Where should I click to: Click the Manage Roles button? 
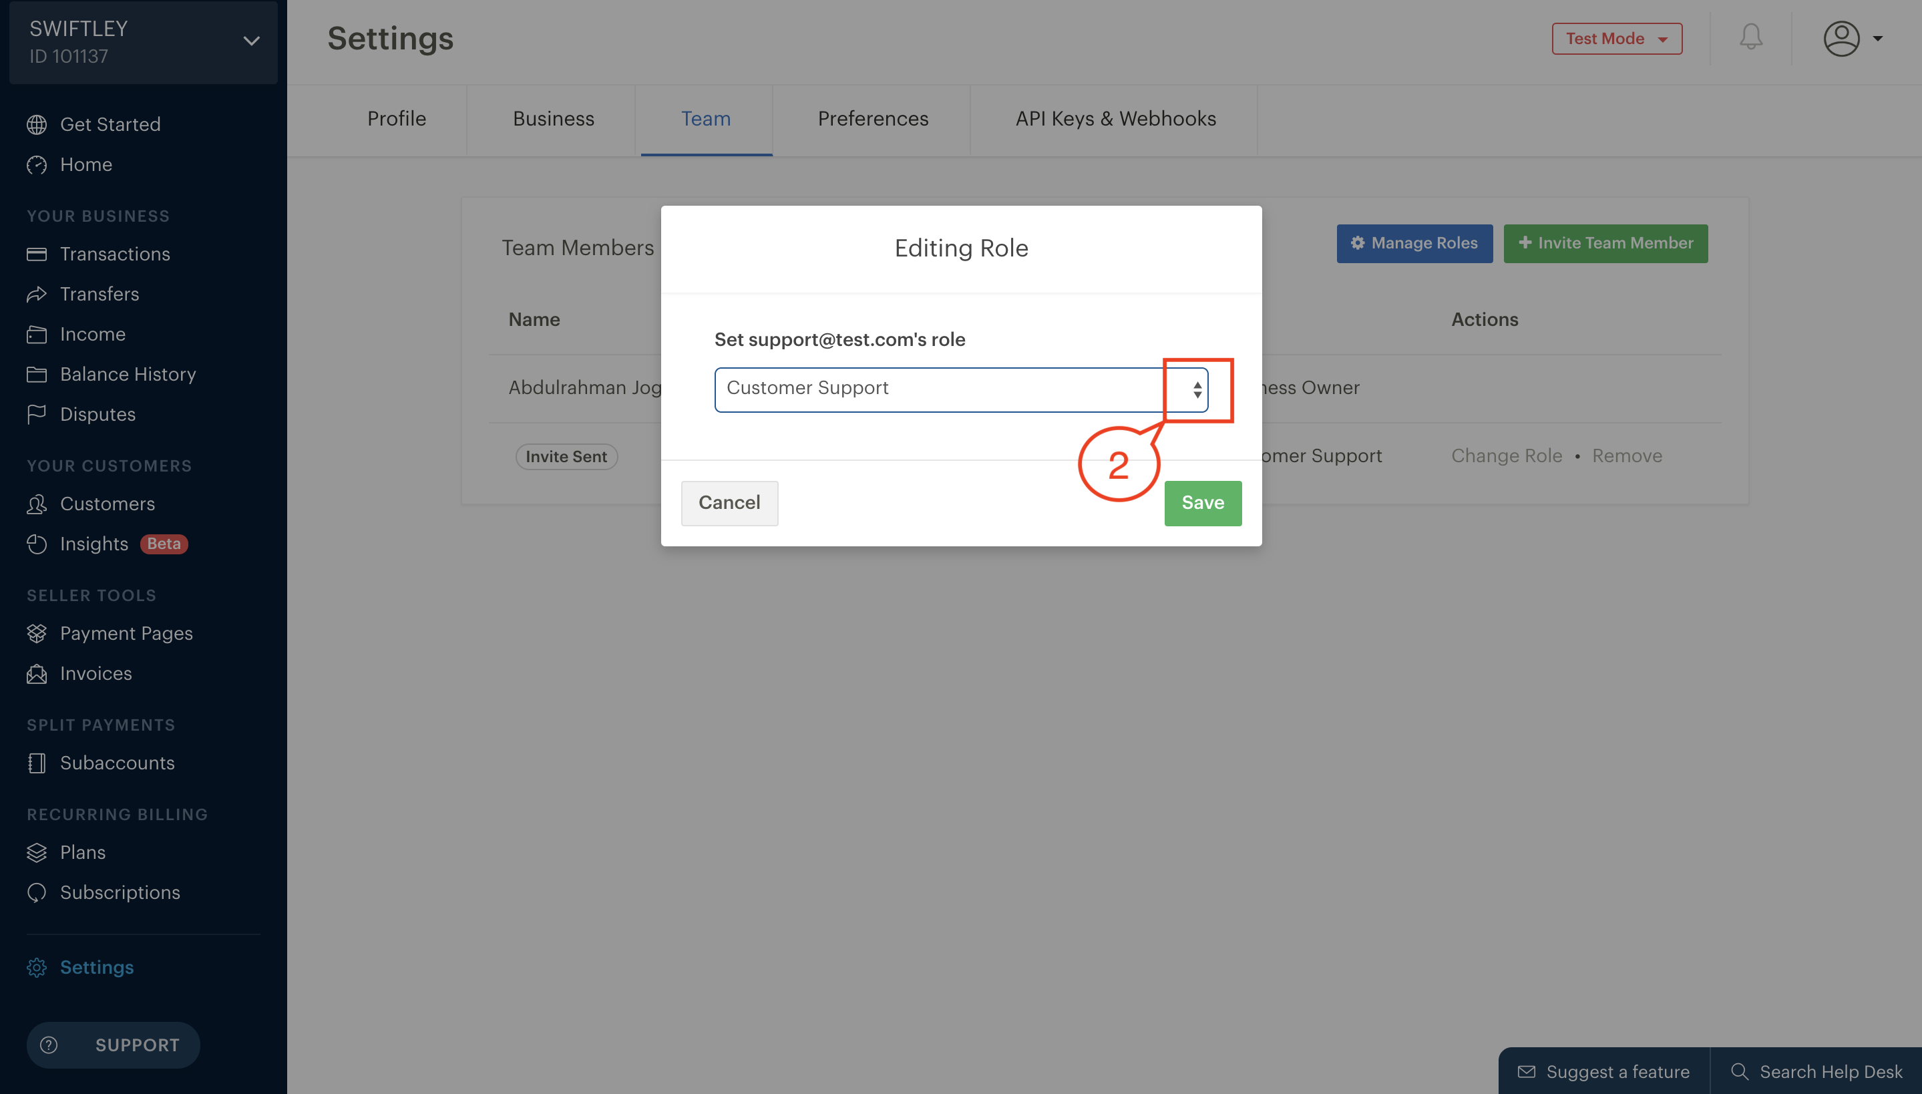pos(1414,243)
